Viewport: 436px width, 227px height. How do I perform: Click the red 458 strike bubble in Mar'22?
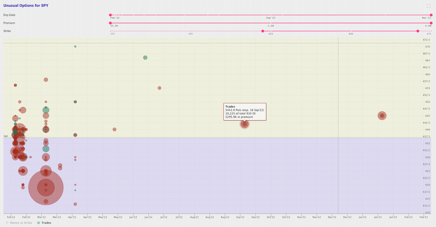pos(46,80)
